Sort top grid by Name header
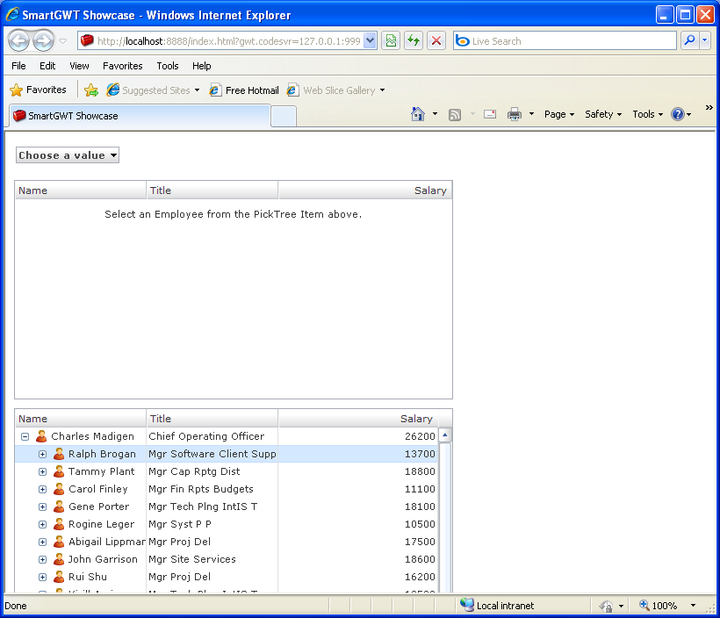The width and height of the screenshot is (720, 618). [x=81, y=190]
